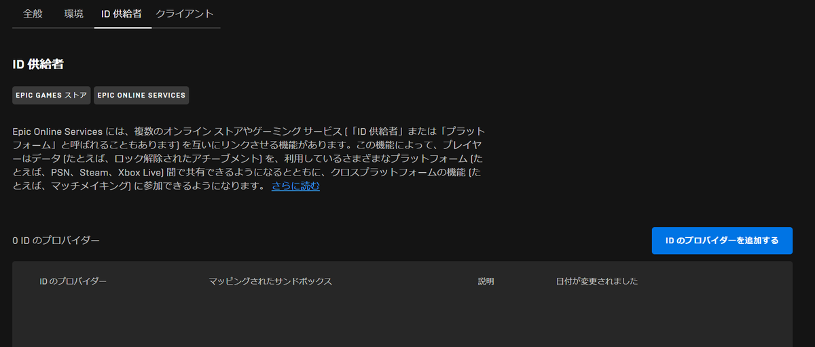815x347 pixels.
Task: Select the ID 供給者 tab
Action: pos(122,14)
